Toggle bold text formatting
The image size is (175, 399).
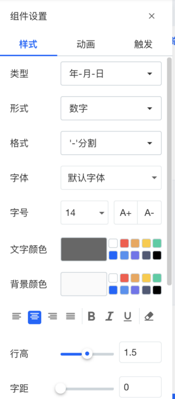click(91, 317)
